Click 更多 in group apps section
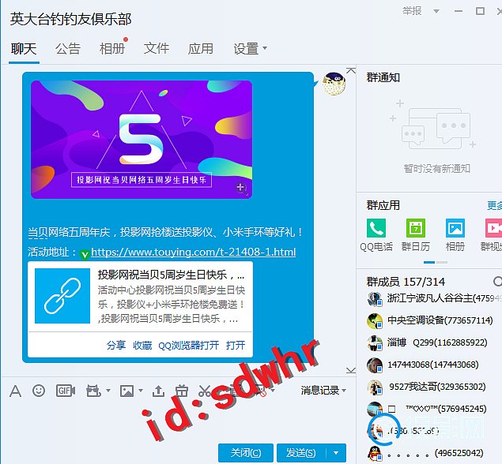Viewport: 502px width, 464px height. (x=494, y=205)
